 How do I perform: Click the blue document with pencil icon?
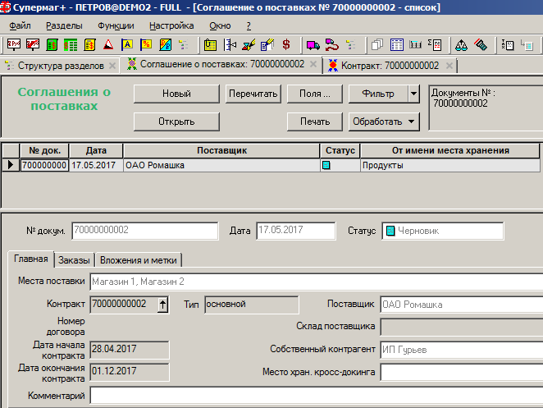(x=267, y=45)
